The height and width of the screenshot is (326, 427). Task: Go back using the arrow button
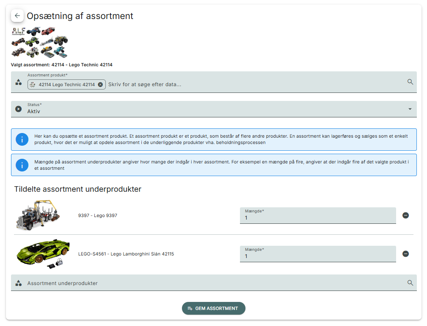coord(17,16)
